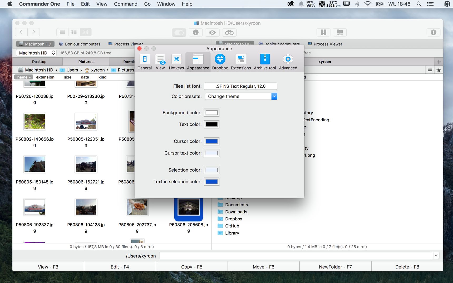This screenshot has width=453, height=283.
Task: Click the Move - F6 button
Action: coord(264,267)
